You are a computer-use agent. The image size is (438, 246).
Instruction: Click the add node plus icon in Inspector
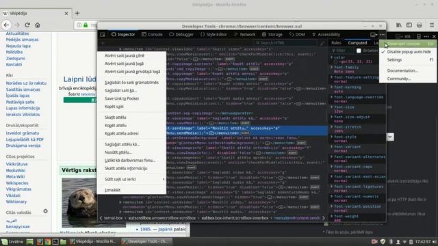click(103, 43)
